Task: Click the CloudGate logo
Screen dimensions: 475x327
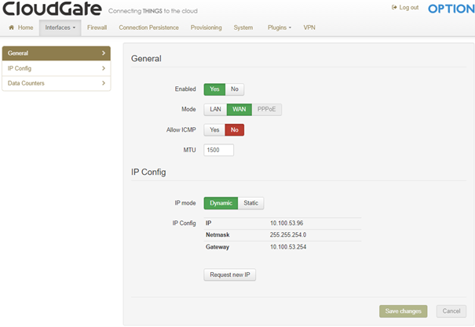Action: (x=52, y=9)
